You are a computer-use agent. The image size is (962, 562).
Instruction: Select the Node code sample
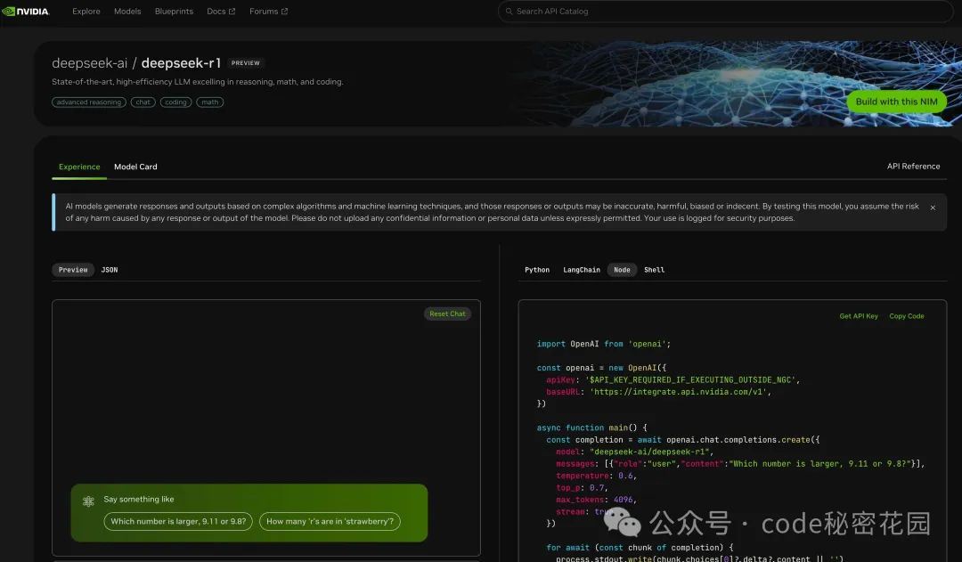[x=622, y=270]
